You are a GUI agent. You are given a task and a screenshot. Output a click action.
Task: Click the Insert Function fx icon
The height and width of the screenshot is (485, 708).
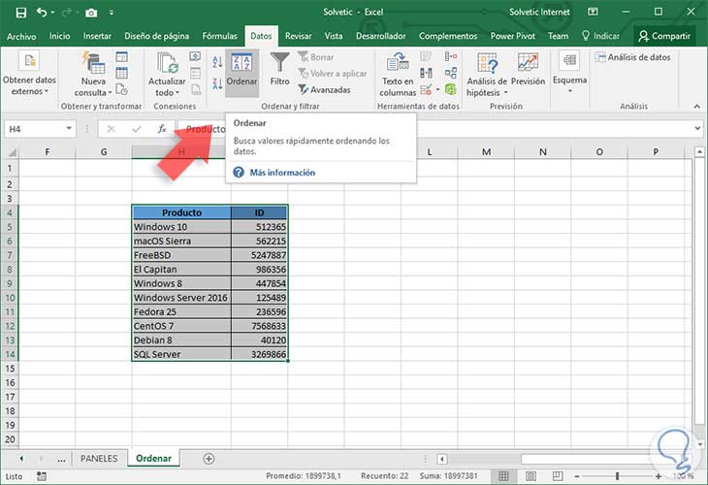[x=162, y=129]
